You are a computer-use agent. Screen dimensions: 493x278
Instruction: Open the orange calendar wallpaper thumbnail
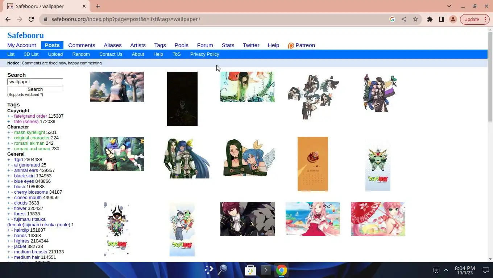313,164
